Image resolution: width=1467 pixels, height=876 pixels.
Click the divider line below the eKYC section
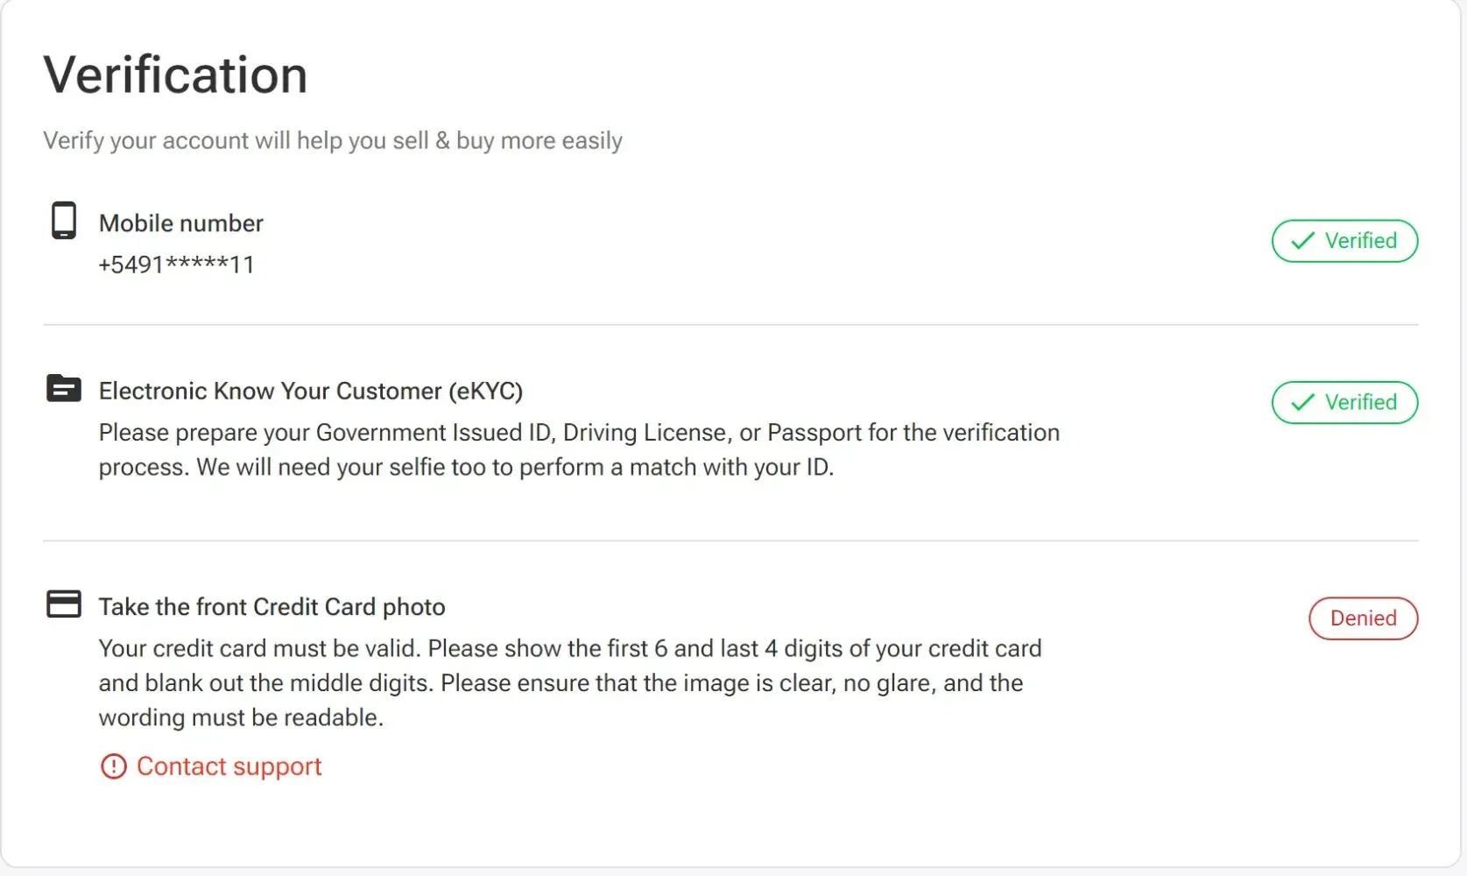pos(730,540)
